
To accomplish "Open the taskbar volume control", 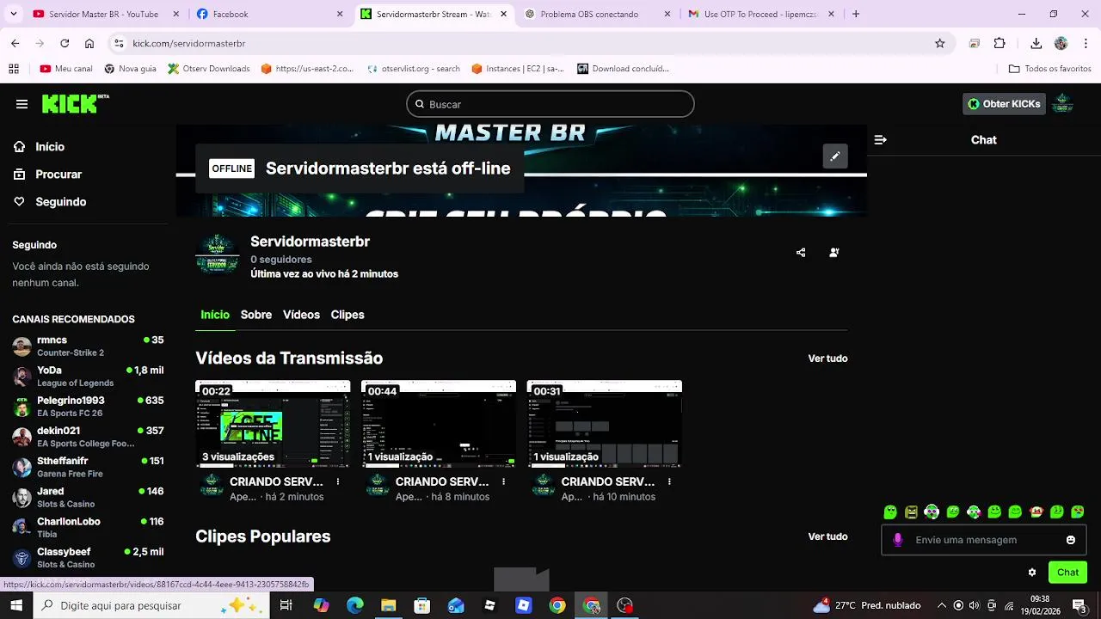I will pos(975,605).
